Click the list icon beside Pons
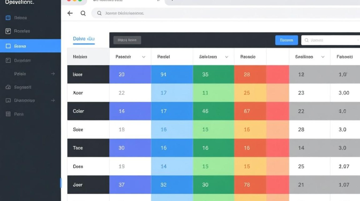The width and height of the screenshot is (360, 201). [x=8, y=114]
